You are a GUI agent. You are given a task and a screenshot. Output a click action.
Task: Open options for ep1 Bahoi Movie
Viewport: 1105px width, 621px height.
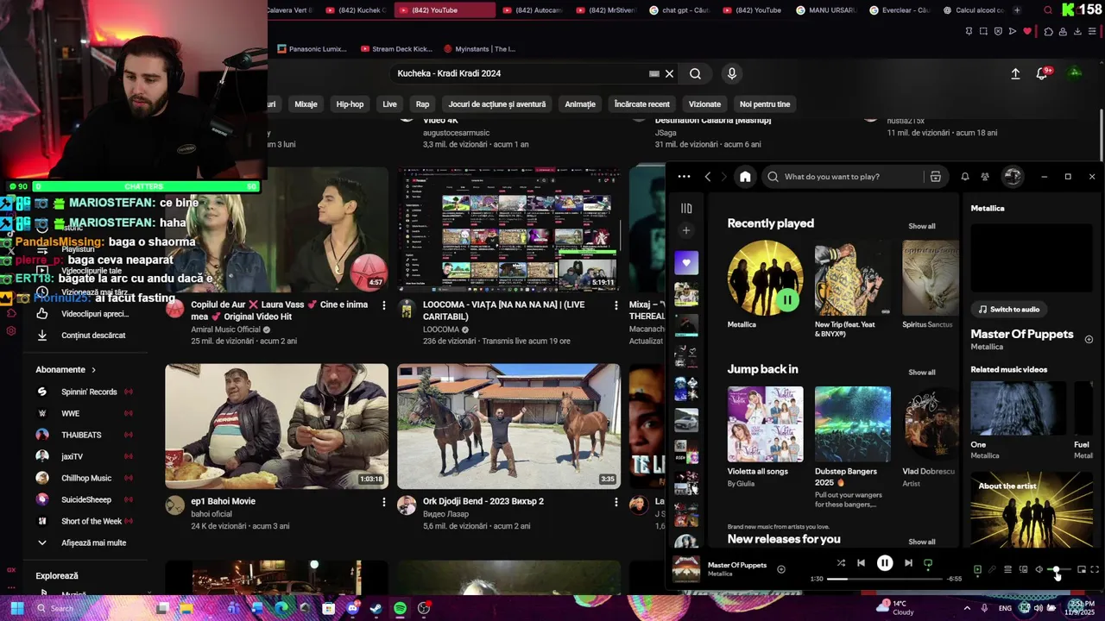384,502
